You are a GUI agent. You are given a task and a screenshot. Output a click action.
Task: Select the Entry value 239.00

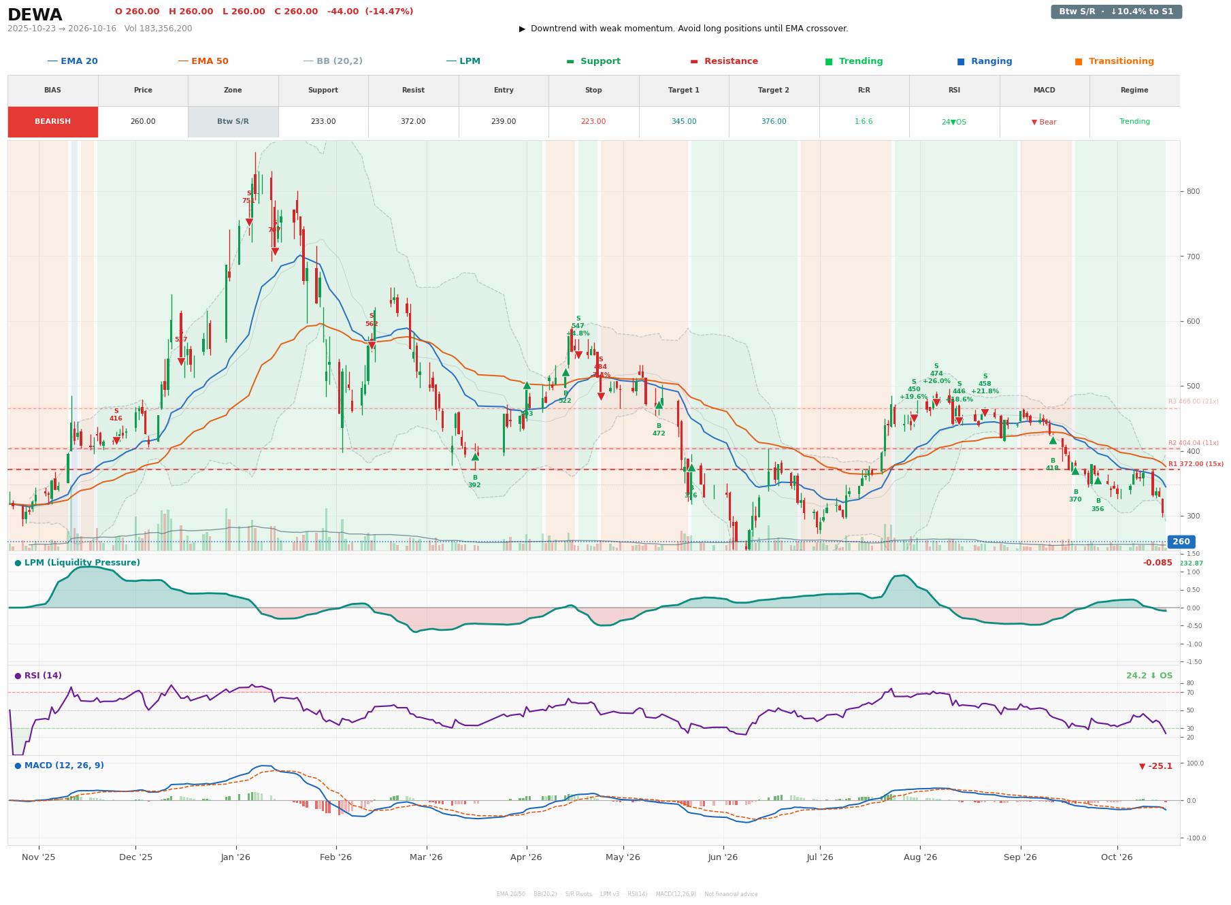(x=504, y=122)
